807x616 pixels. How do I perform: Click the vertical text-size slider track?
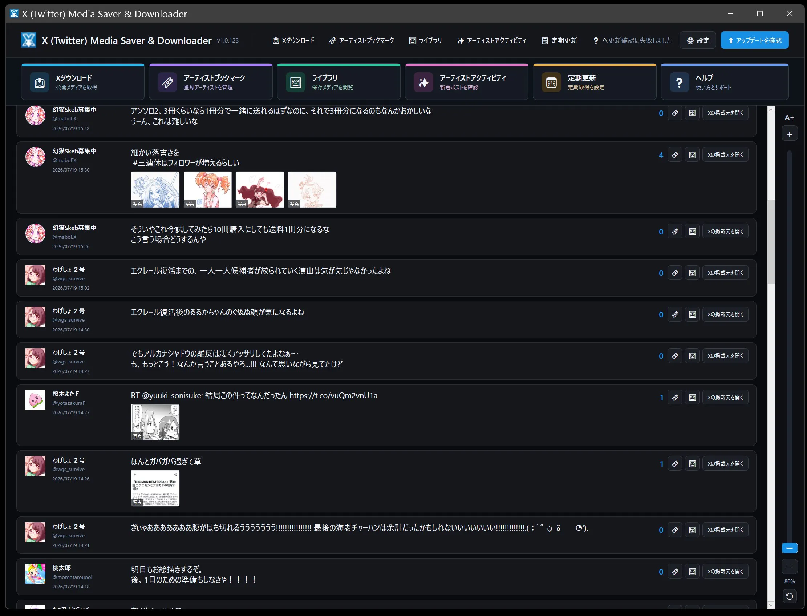click(x=790, y=346)
